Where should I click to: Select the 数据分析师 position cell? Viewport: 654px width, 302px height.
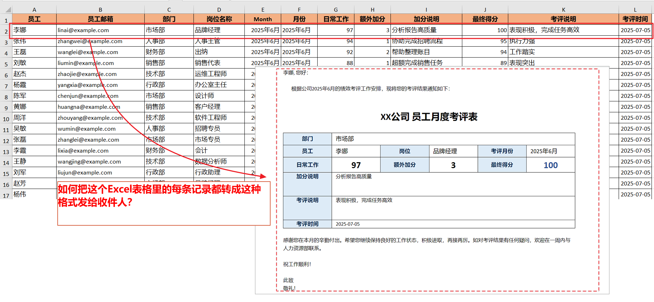pos(219,161)
